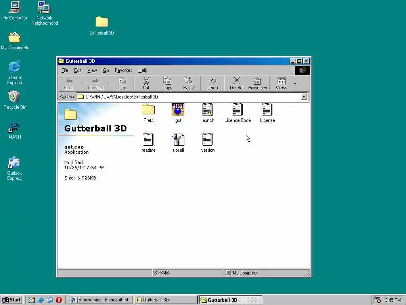Screen dimensions: 406x305
Task: Switch to the Gutterball_3D taskbar button
Action: point(166,300)
